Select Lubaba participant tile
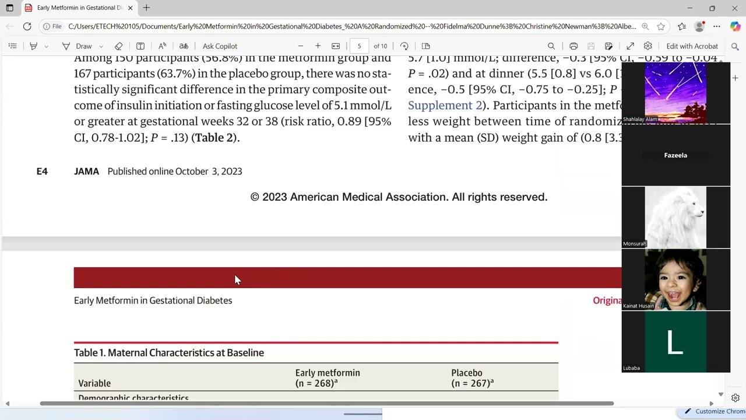The height and width of the screenshot is (420, 746). tap(675, 342)
